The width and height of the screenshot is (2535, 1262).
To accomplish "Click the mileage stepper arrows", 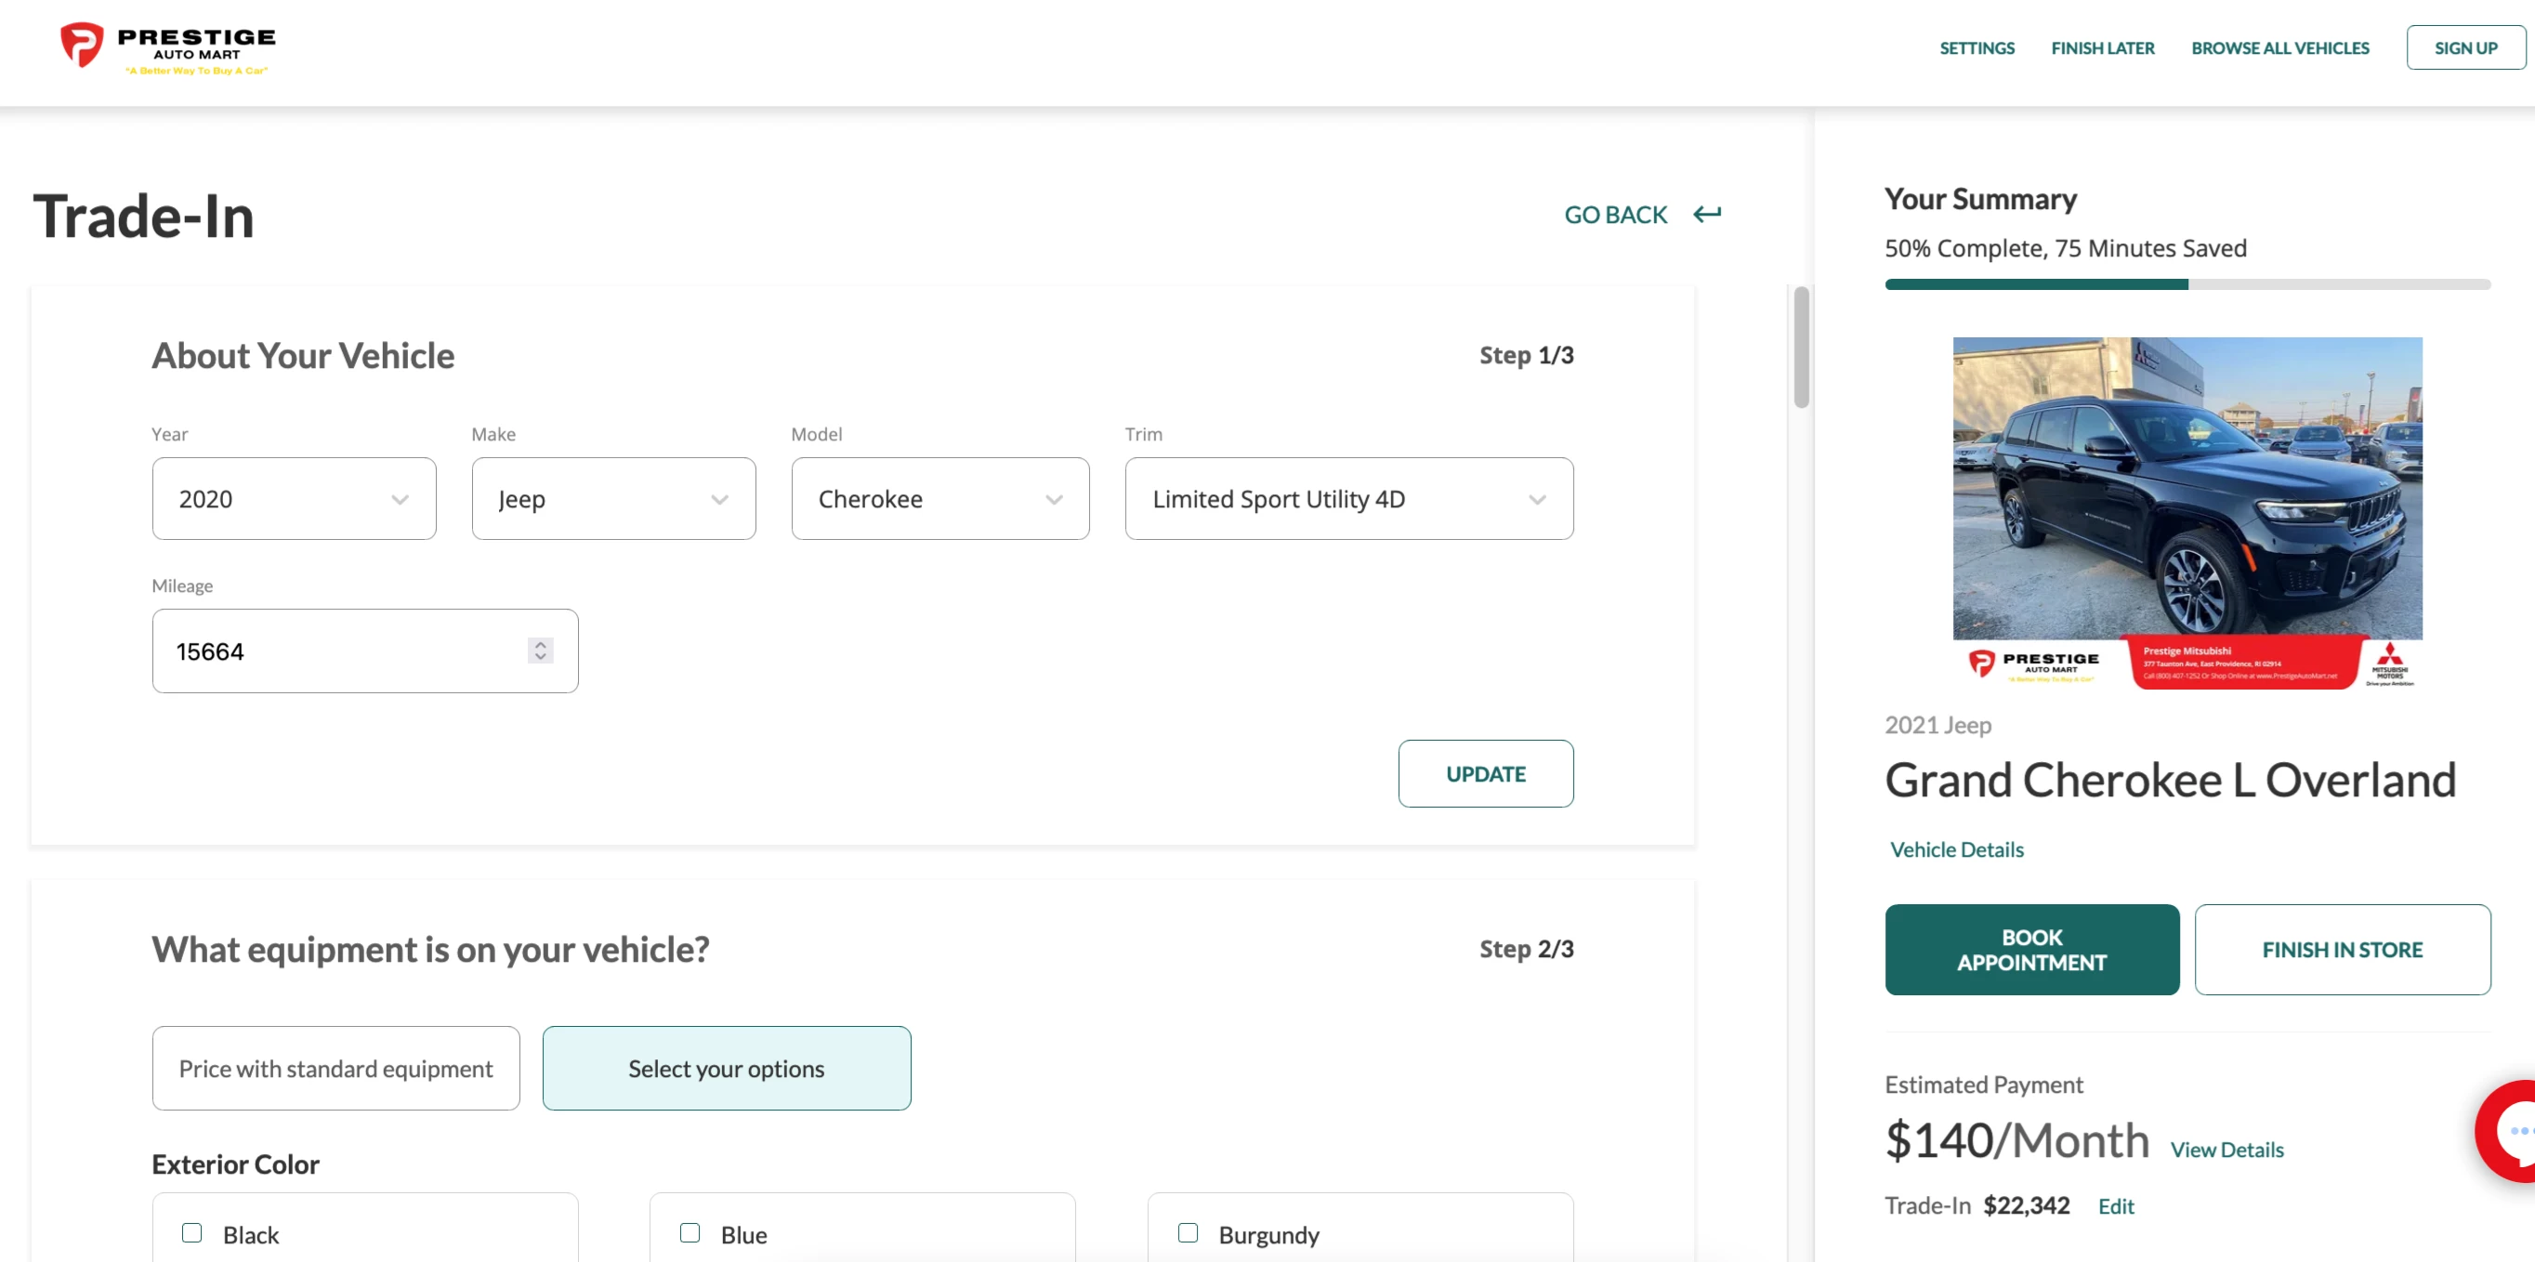I will coord(540,651).
